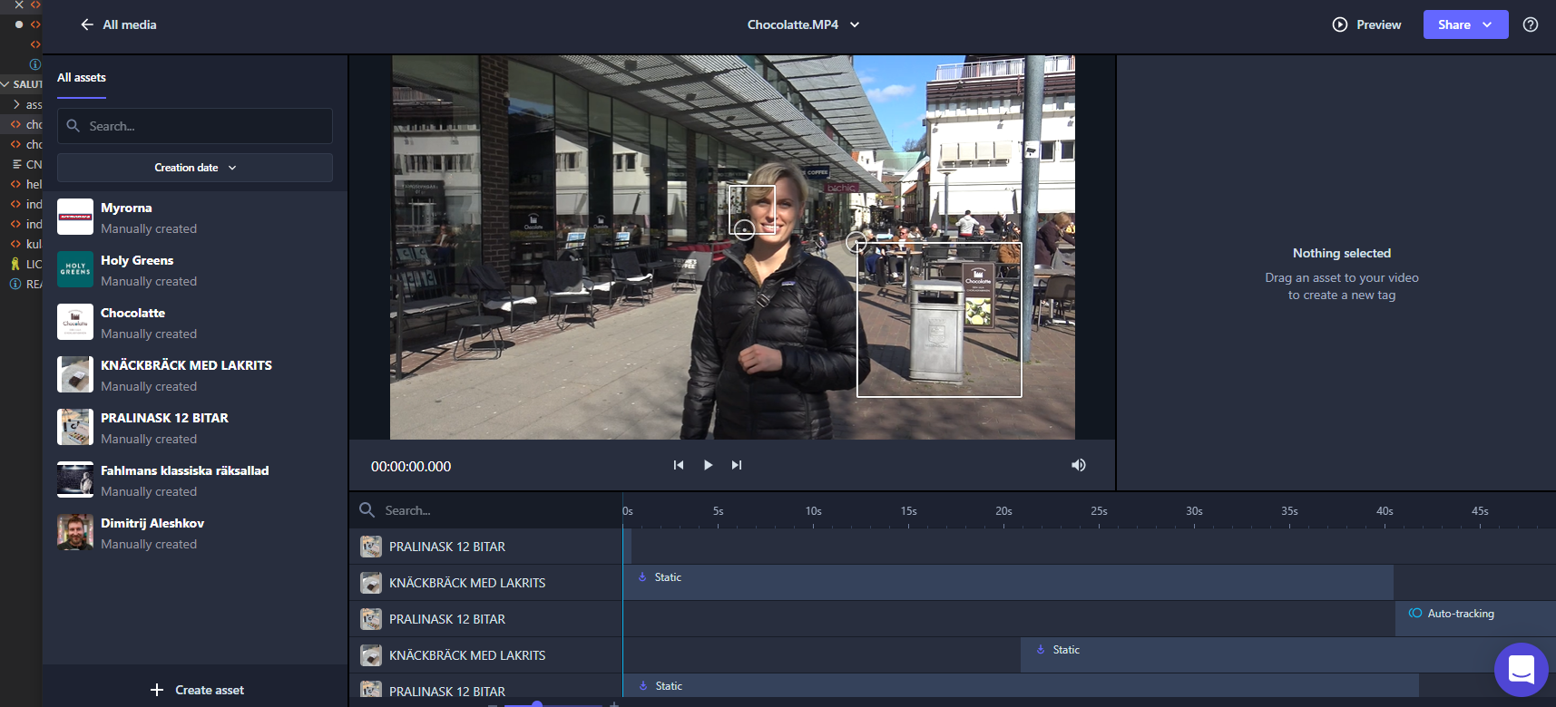Viewport: 1556px width, 707px height.
Task: Skip to the end of the video
Action: (x=737, y=465)
